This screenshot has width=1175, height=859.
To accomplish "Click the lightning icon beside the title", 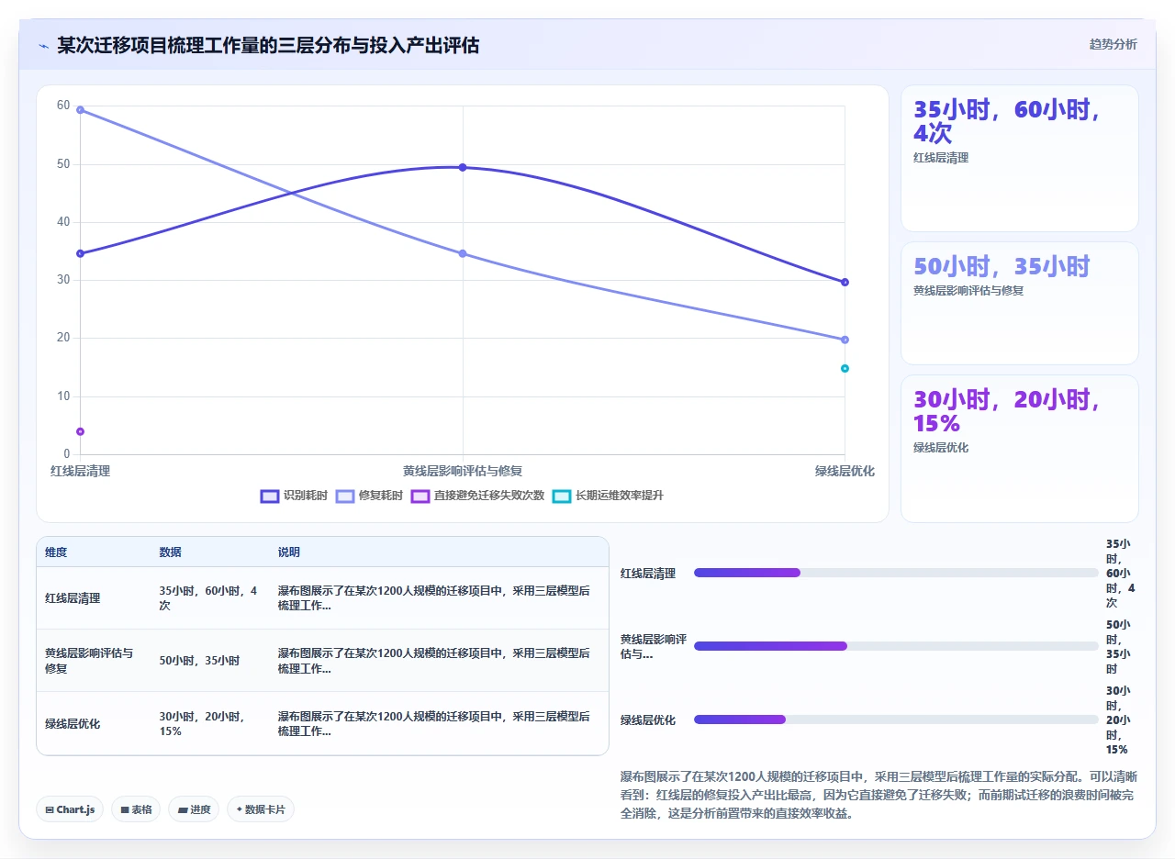I will (44, 46).
